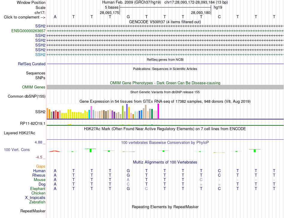Image resolution: width=284 pixels, height=218 pixels.
Task: Click the Rhesus alignment row label
Action: 39,175
